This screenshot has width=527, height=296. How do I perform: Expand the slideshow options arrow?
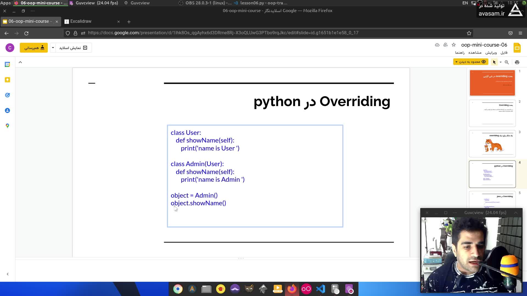[x=53, y=48]
